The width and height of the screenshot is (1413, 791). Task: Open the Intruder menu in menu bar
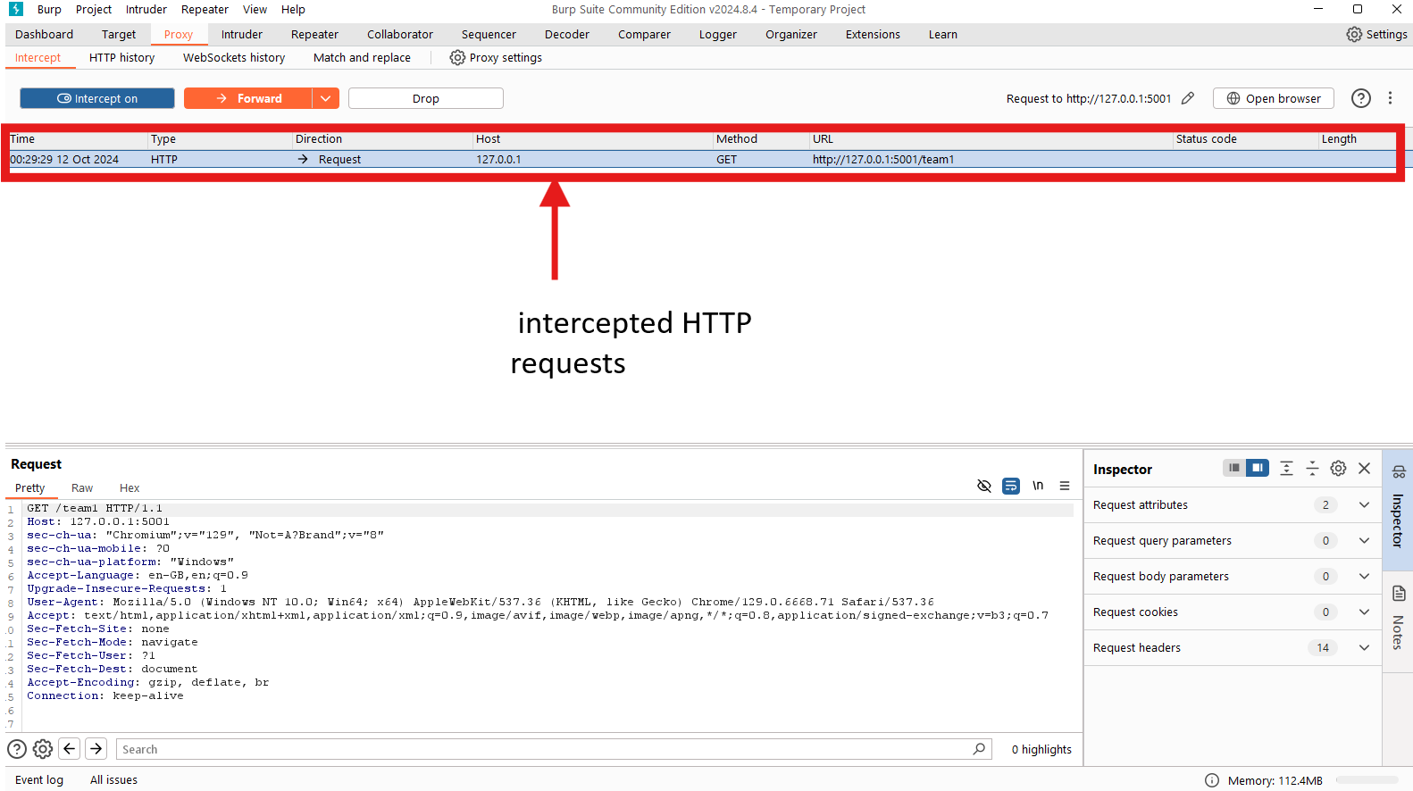pos(146,9)
